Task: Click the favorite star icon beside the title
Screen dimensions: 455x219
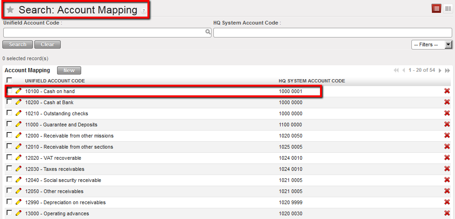Action: pyautogui.click(x=10, y=10)
